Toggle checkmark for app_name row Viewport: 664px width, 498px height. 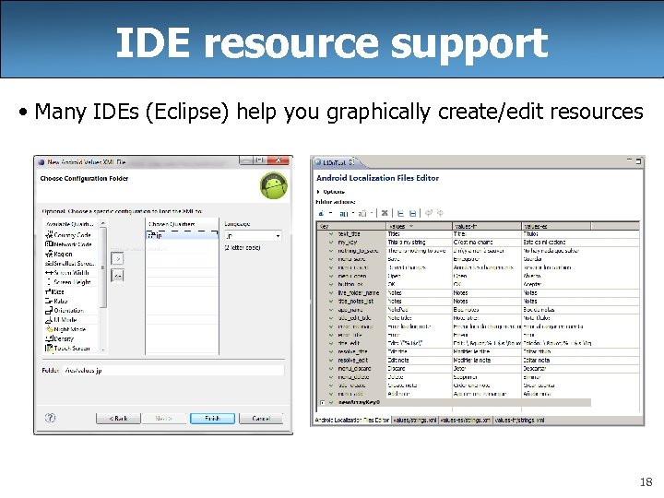tap(331, 310)
